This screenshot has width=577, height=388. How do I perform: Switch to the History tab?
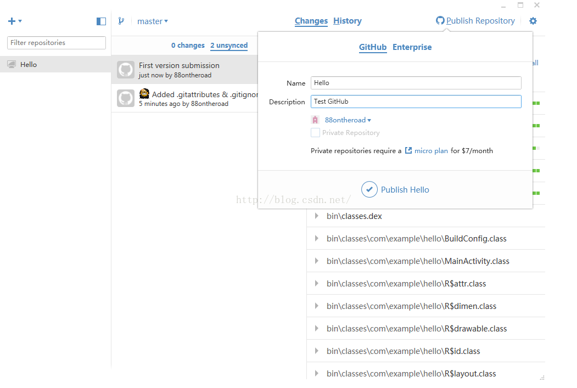coord(348,21)
